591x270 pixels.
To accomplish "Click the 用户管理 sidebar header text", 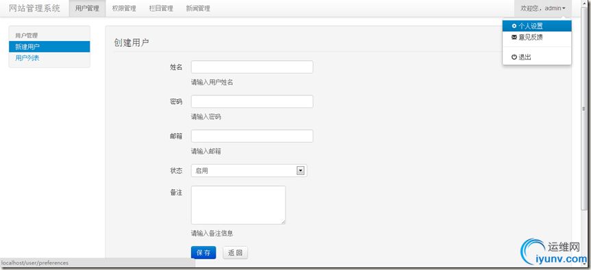I will (x=27, y=36).
